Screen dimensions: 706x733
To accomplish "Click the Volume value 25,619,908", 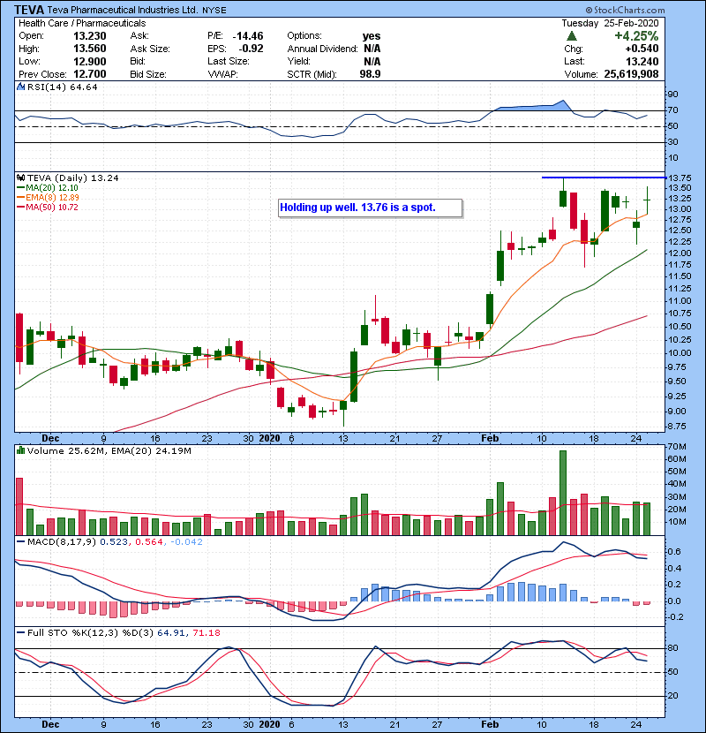I will point(631,74).
